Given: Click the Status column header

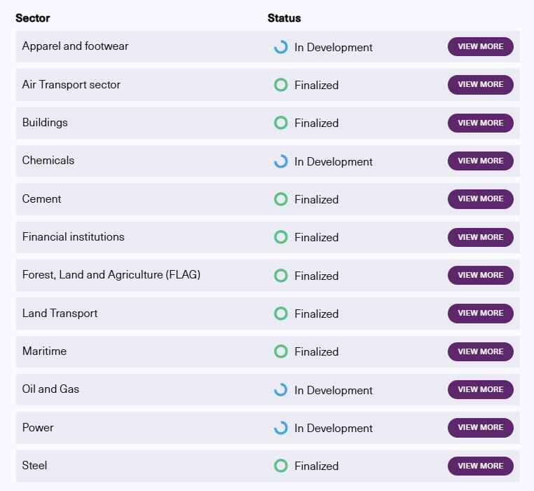Looking at the screenshot, I should [x=285, y=18].
